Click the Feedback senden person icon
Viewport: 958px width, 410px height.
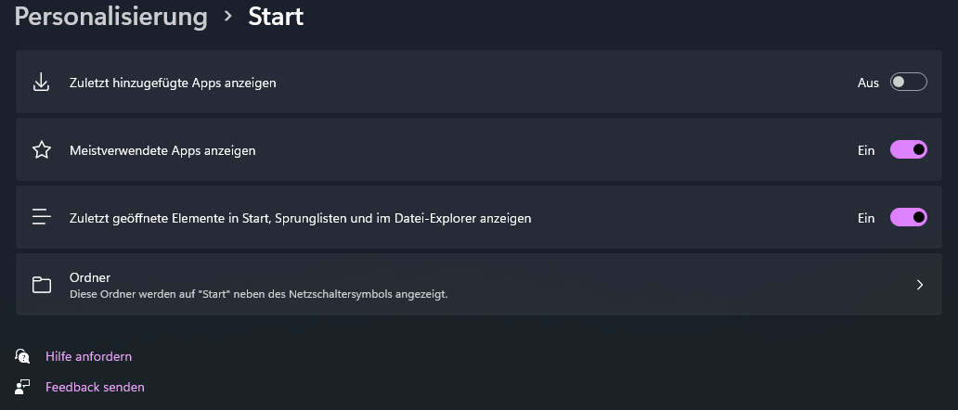click(22, 387)
